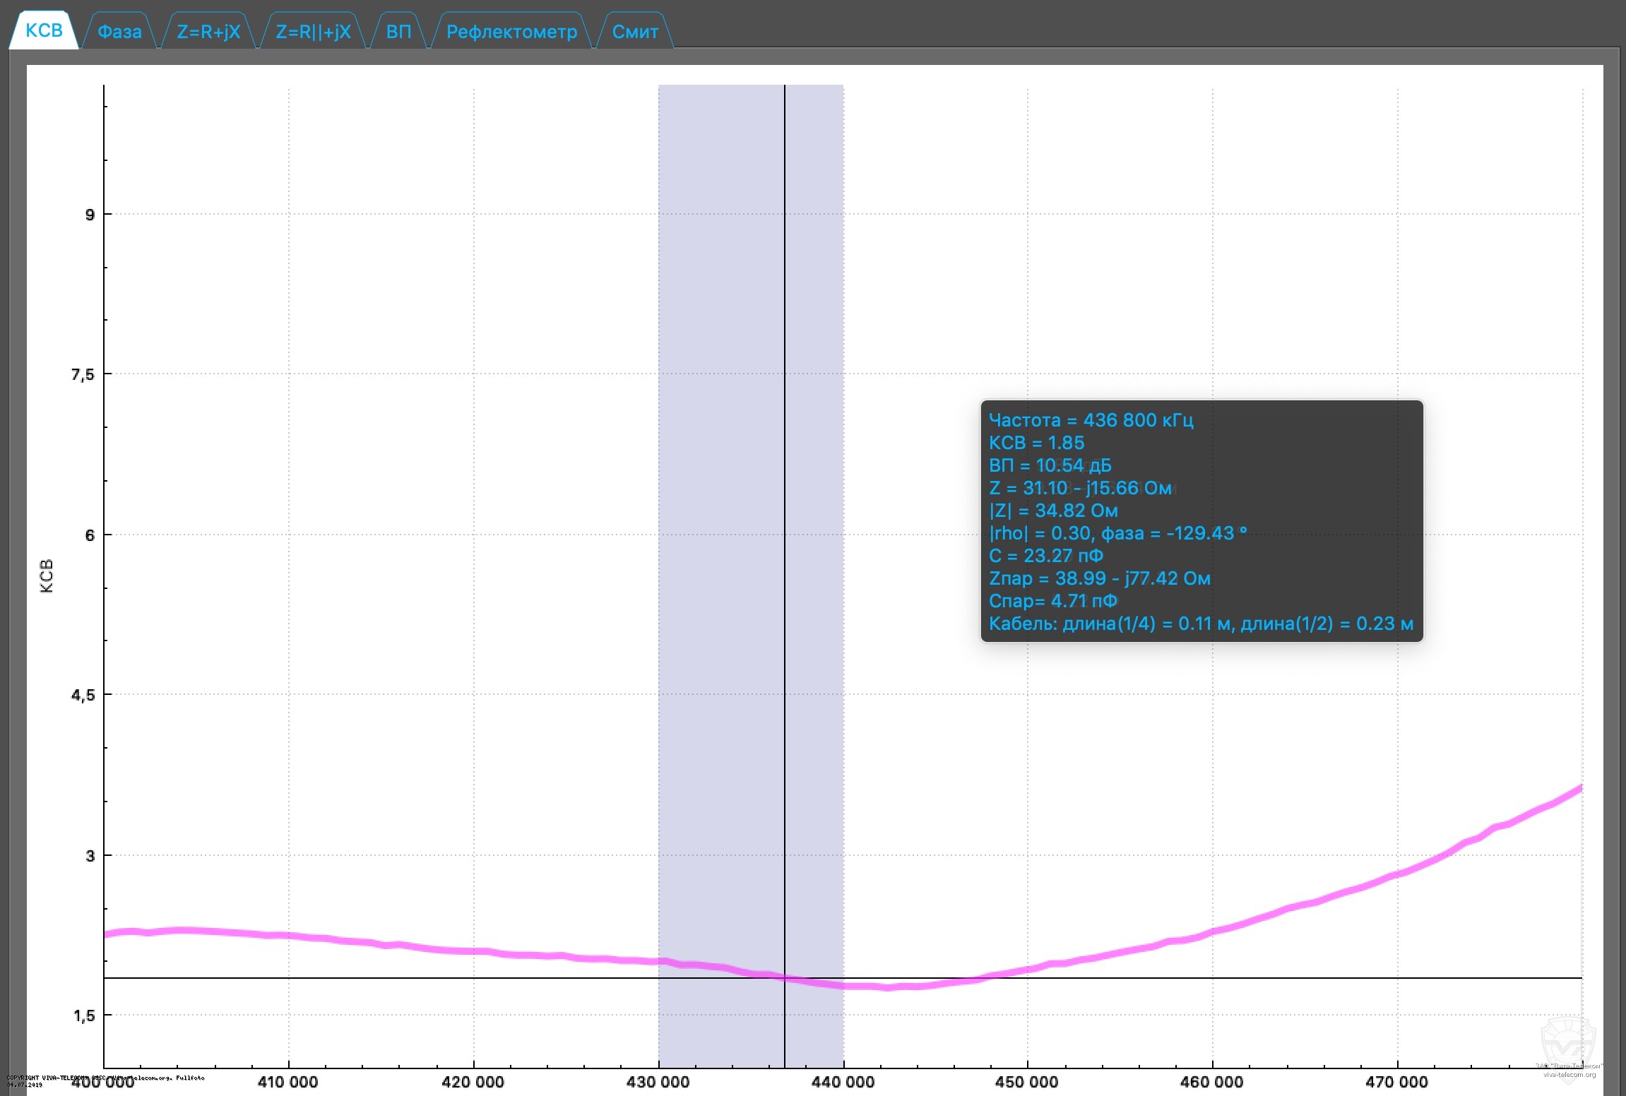The height and width of the screenshot is (1096, 1626).
Task: Open the ВП return loss tab
Action: (x=398, y=32)
